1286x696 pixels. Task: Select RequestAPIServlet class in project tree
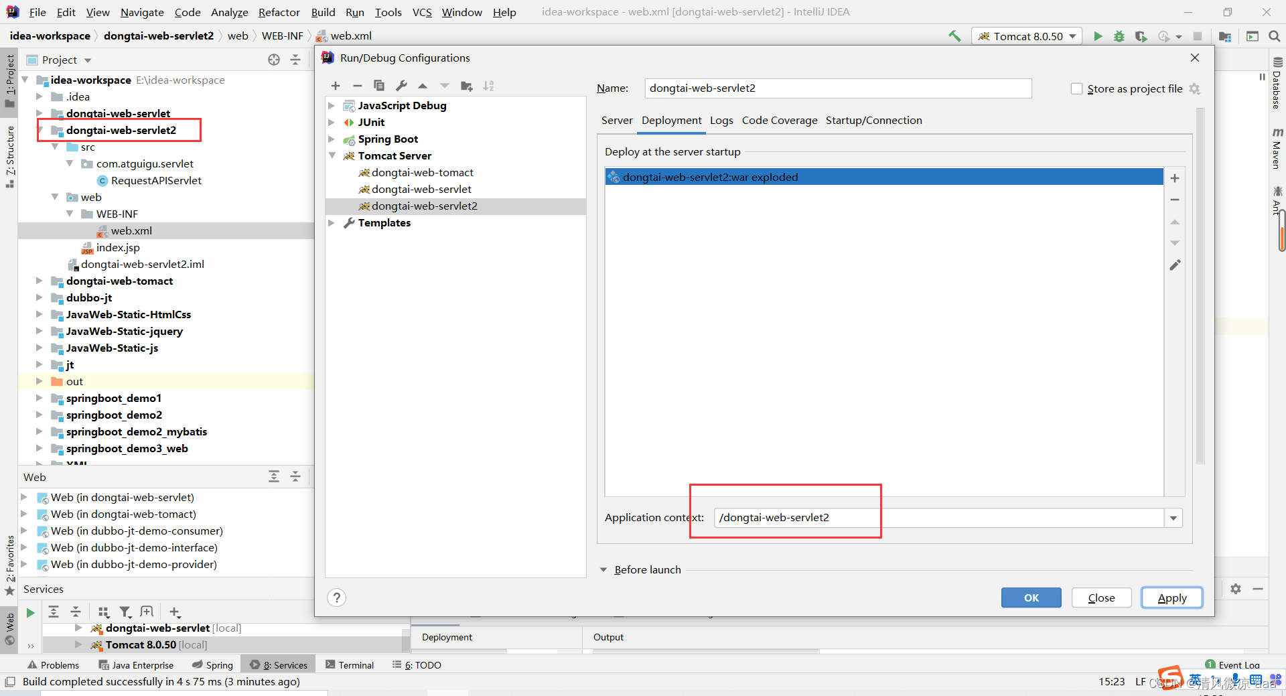(x=156, y=180)
